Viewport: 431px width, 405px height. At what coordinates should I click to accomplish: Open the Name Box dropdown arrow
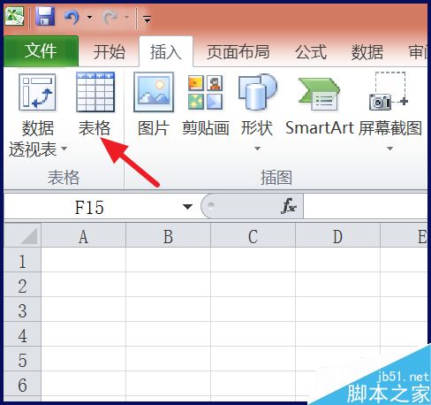coord(187,207)
